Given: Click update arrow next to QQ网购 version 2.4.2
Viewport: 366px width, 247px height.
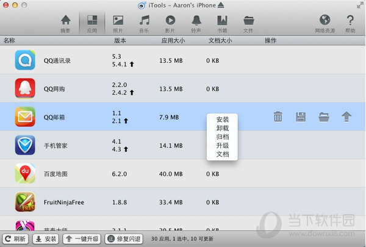Looking at the screenshot, I should (x=132, y=93).
